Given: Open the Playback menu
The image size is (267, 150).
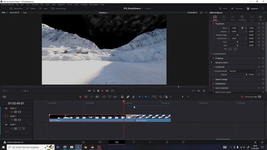Looking at the screenshot, I should (x=61, y=5).
